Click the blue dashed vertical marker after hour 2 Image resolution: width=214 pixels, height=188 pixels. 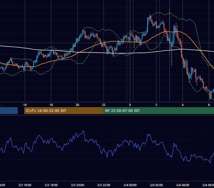160,50
